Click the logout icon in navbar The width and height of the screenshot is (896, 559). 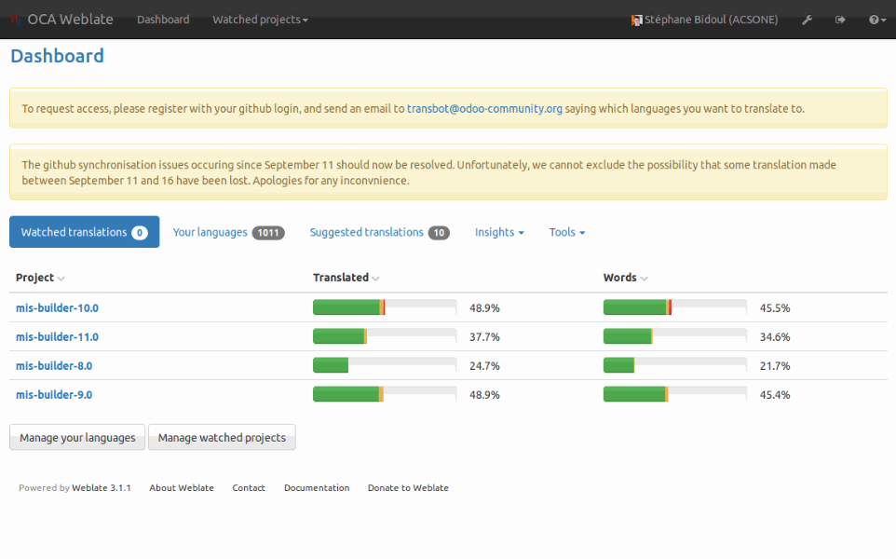click(840, 20)
